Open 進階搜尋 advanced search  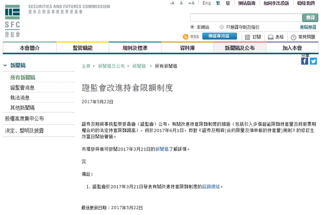pyautogui.click(x=308, y=27)
